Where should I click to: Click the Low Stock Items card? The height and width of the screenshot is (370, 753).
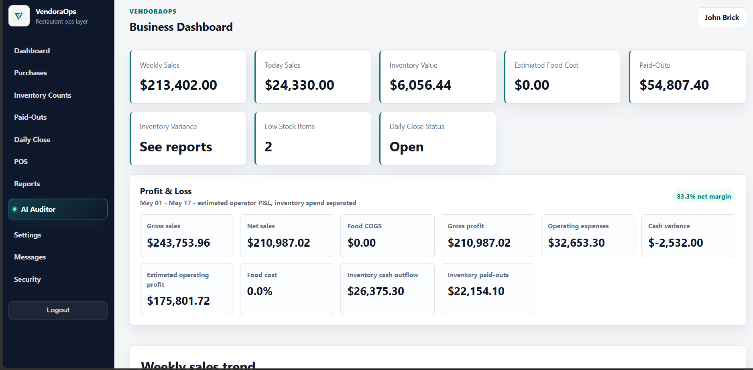coord(313,139)
